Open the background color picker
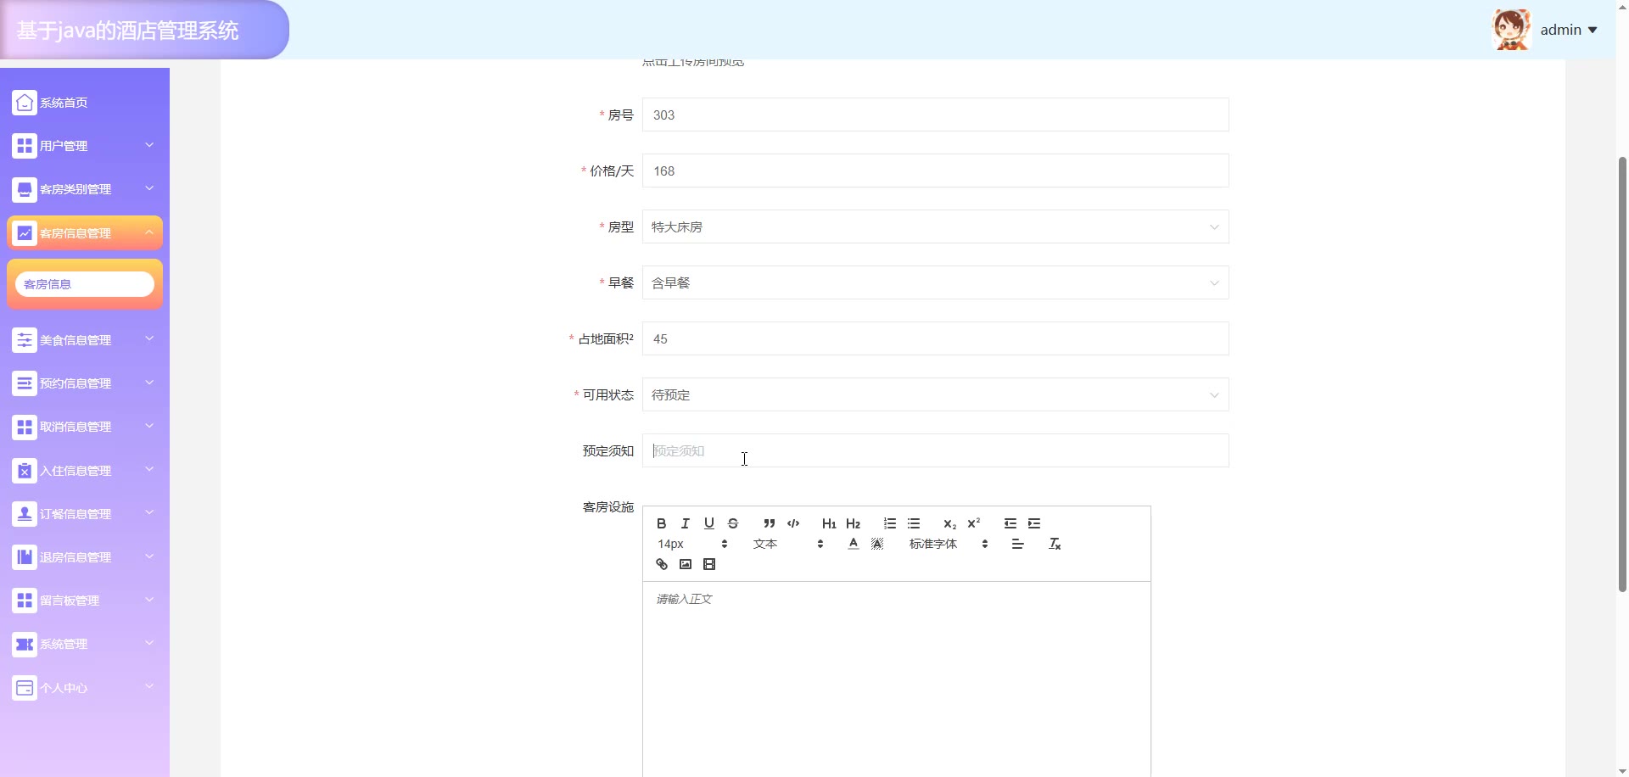Image resolution: width=1629 pixels, height=777 pixels. (877, 544)
